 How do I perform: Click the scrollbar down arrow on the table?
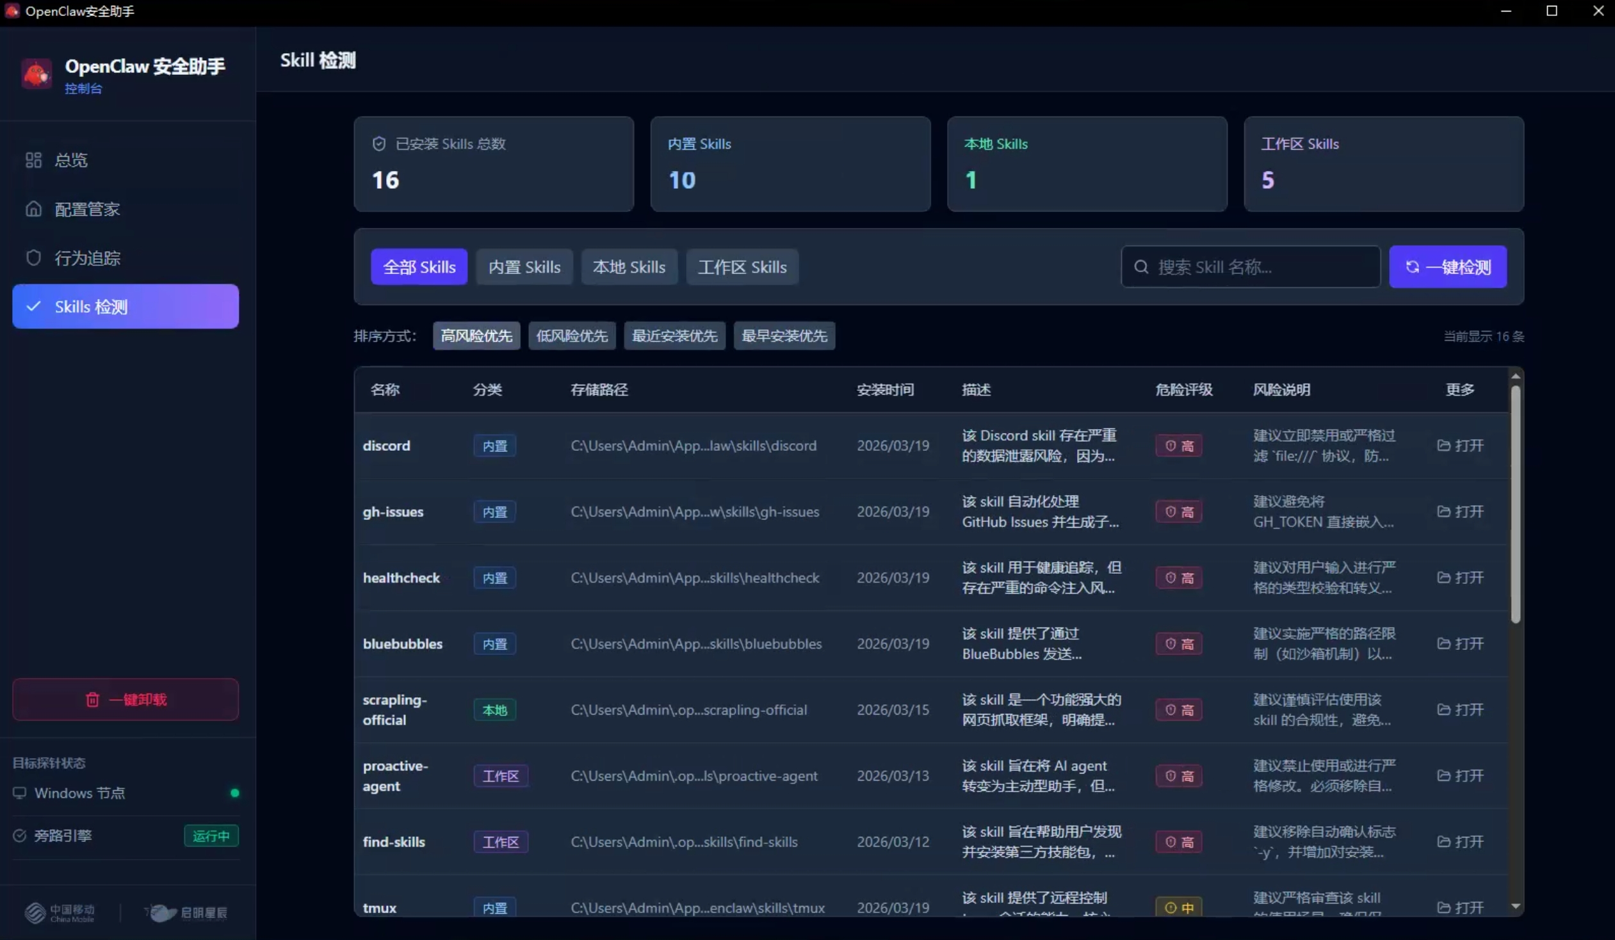(1516, 905)
